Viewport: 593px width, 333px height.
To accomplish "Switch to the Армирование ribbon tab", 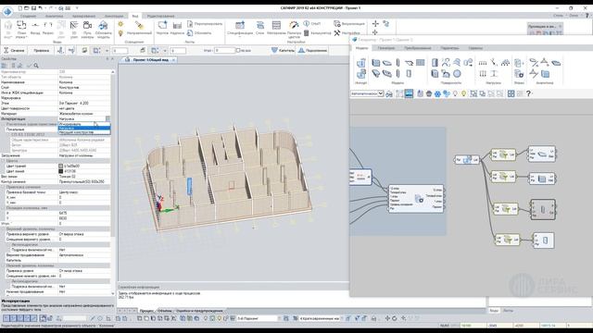I will tap(83, 16).
